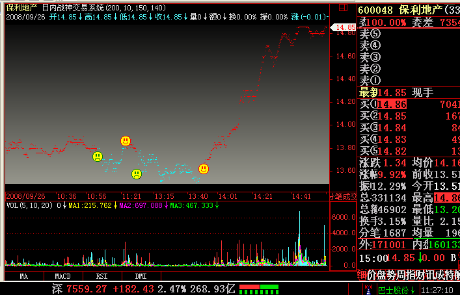Click the 14.00 price axis label
460x295 pixels.
coord(345,124)
